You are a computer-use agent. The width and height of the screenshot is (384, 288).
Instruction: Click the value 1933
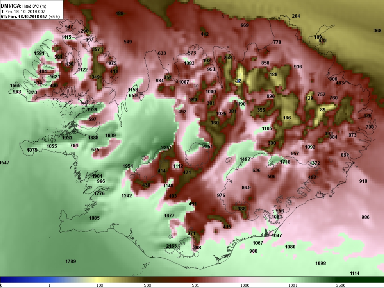click(67, 137)
